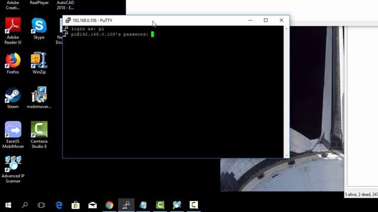Click PuTTY scrollbar up arrow
Image resolution: width=378 pixels, height=212 pixels.
[x=286, y=28]
